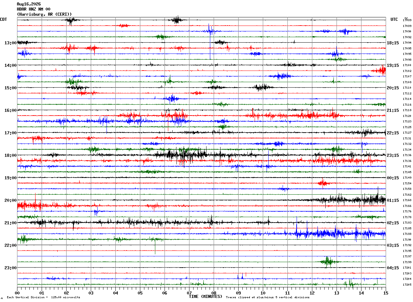Select the 18:00 CDT hour marker
The height and width of the screenshot is (302, 413).
pyautogui.click(x=11, y=155)
